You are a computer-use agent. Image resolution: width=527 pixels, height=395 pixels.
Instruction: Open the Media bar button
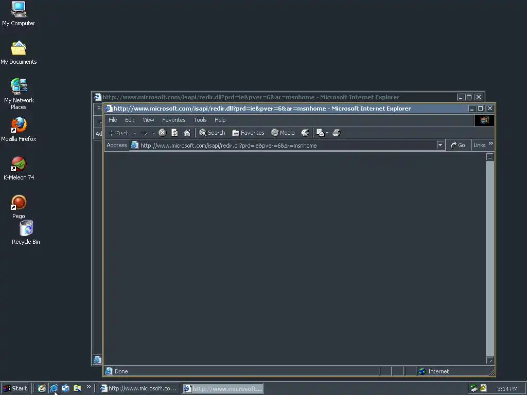283,133
